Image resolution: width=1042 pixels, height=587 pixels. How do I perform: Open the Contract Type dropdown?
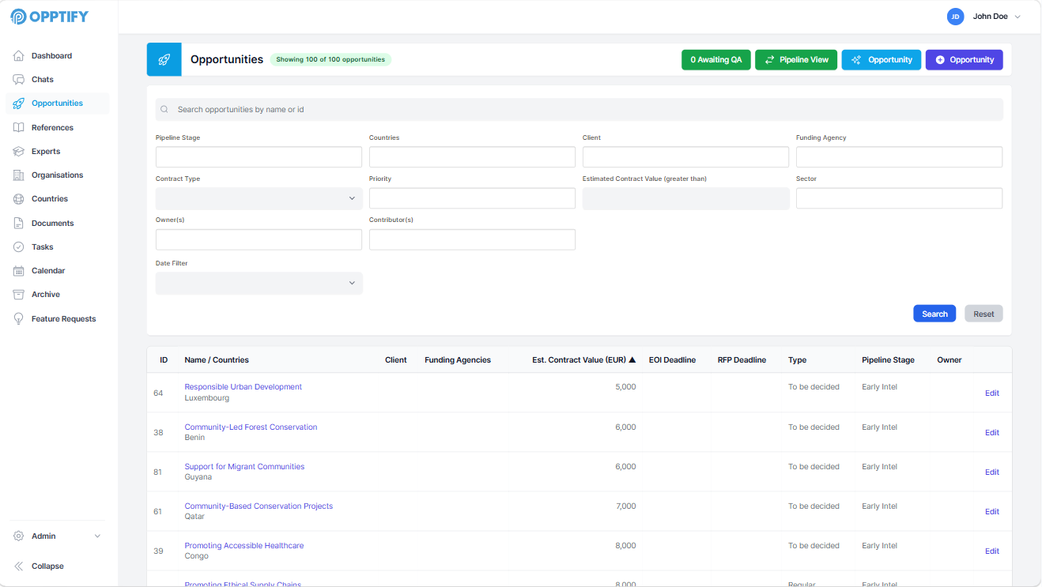point(259,198)
